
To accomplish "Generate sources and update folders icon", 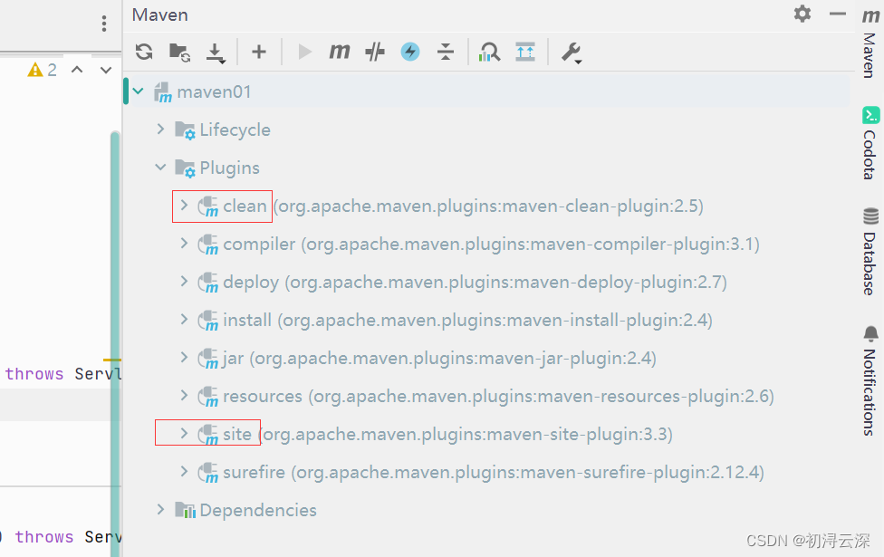I will (180, 52).
